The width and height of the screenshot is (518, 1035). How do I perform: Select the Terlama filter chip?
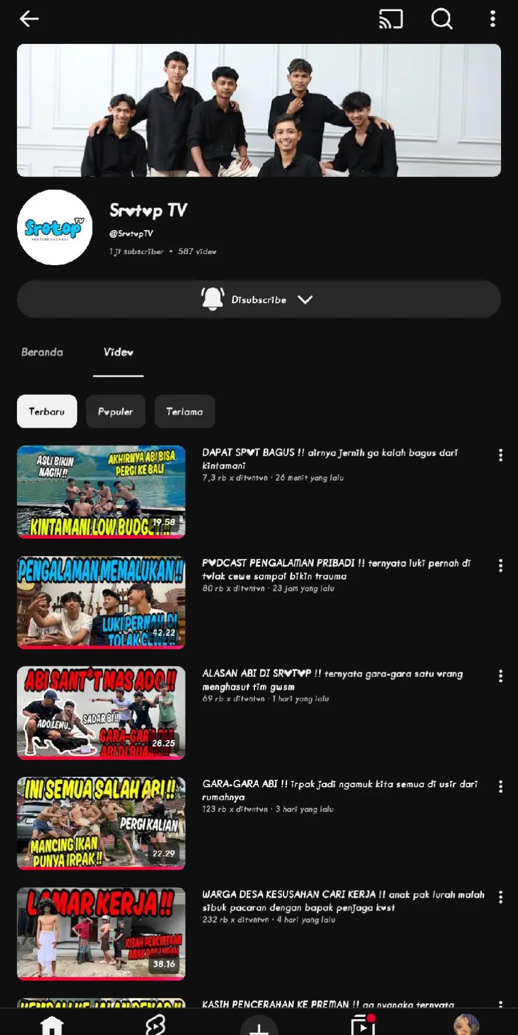[x=184, y=411]
